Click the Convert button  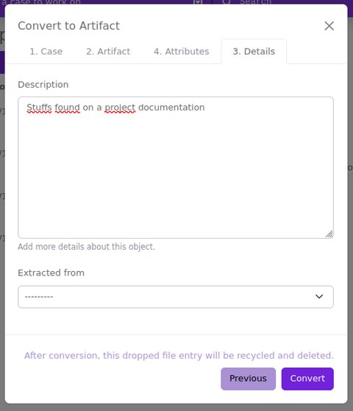pos(307,379)
